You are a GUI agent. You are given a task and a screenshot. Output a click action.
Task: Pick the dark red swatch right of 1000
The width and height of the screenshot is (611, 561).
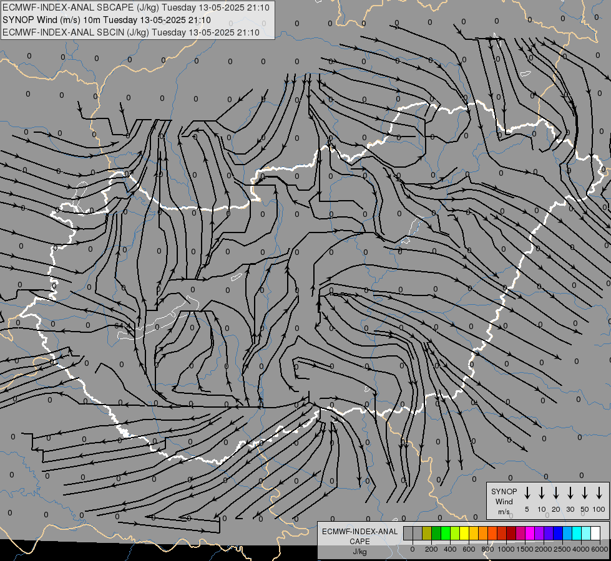pos(511,533)
